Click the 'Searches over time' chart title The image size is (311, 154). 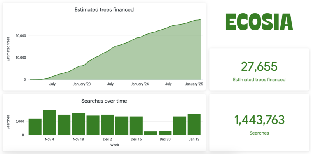click(104, 101)
